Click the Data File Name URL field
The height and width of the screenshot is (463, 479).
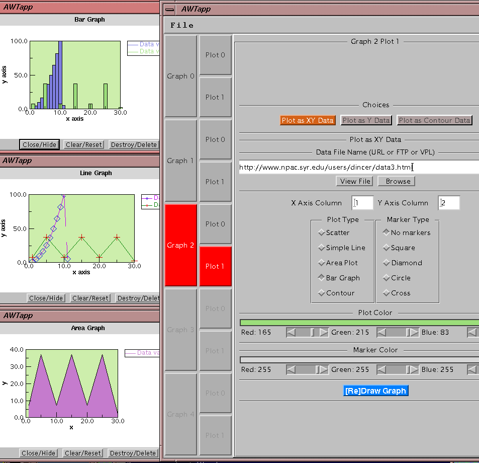(359, 167)
